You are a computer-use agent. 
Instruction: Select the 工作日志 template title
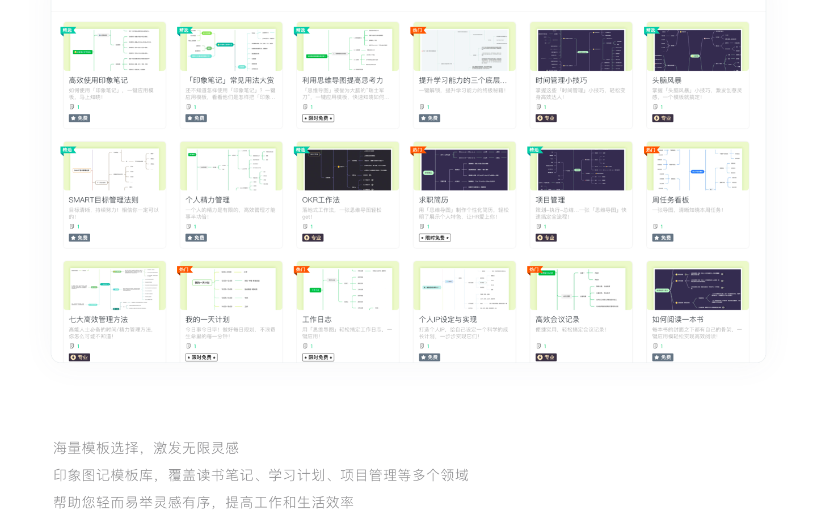click(317, 319)
